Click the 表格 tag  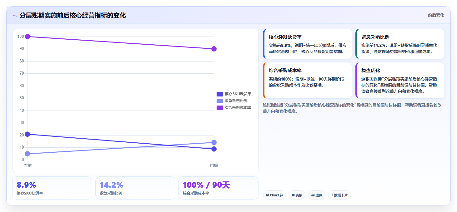pyautogui.click(x=297, y=195)
